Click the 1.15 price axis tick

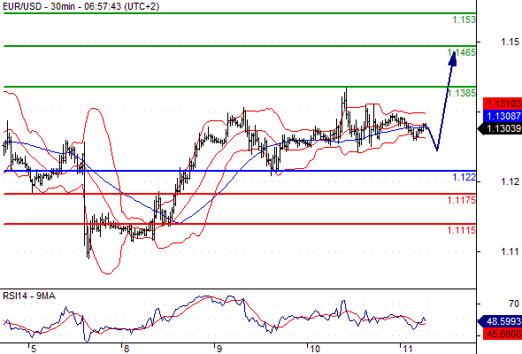[x=510, y=42]
